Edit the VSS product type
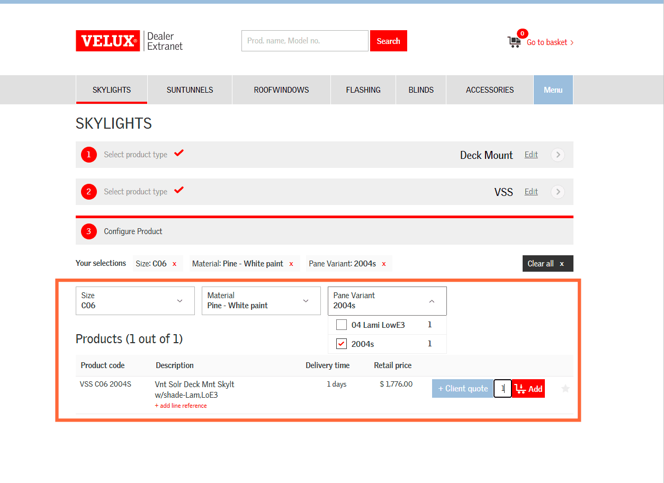The width and height of the screenshot is (664, 483). (x=531, y=192)
